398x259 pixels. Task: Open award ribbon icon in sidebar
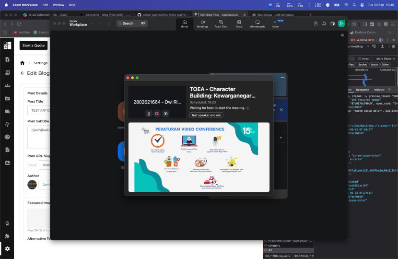coord(7,224)
